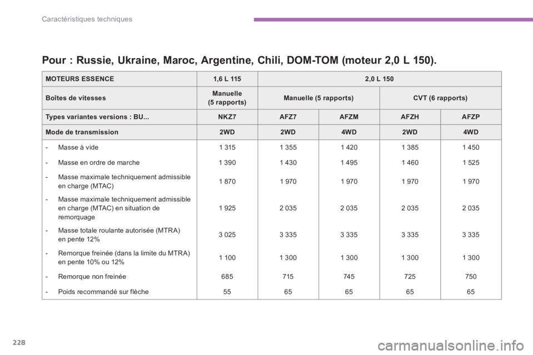Screen dimensions: 533x355
Task: Click the 'MOTEURS ESSENCE' header cell
Action: 80,79
